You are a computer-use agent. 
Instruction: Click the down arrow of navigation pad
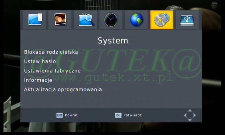point(190,120)
